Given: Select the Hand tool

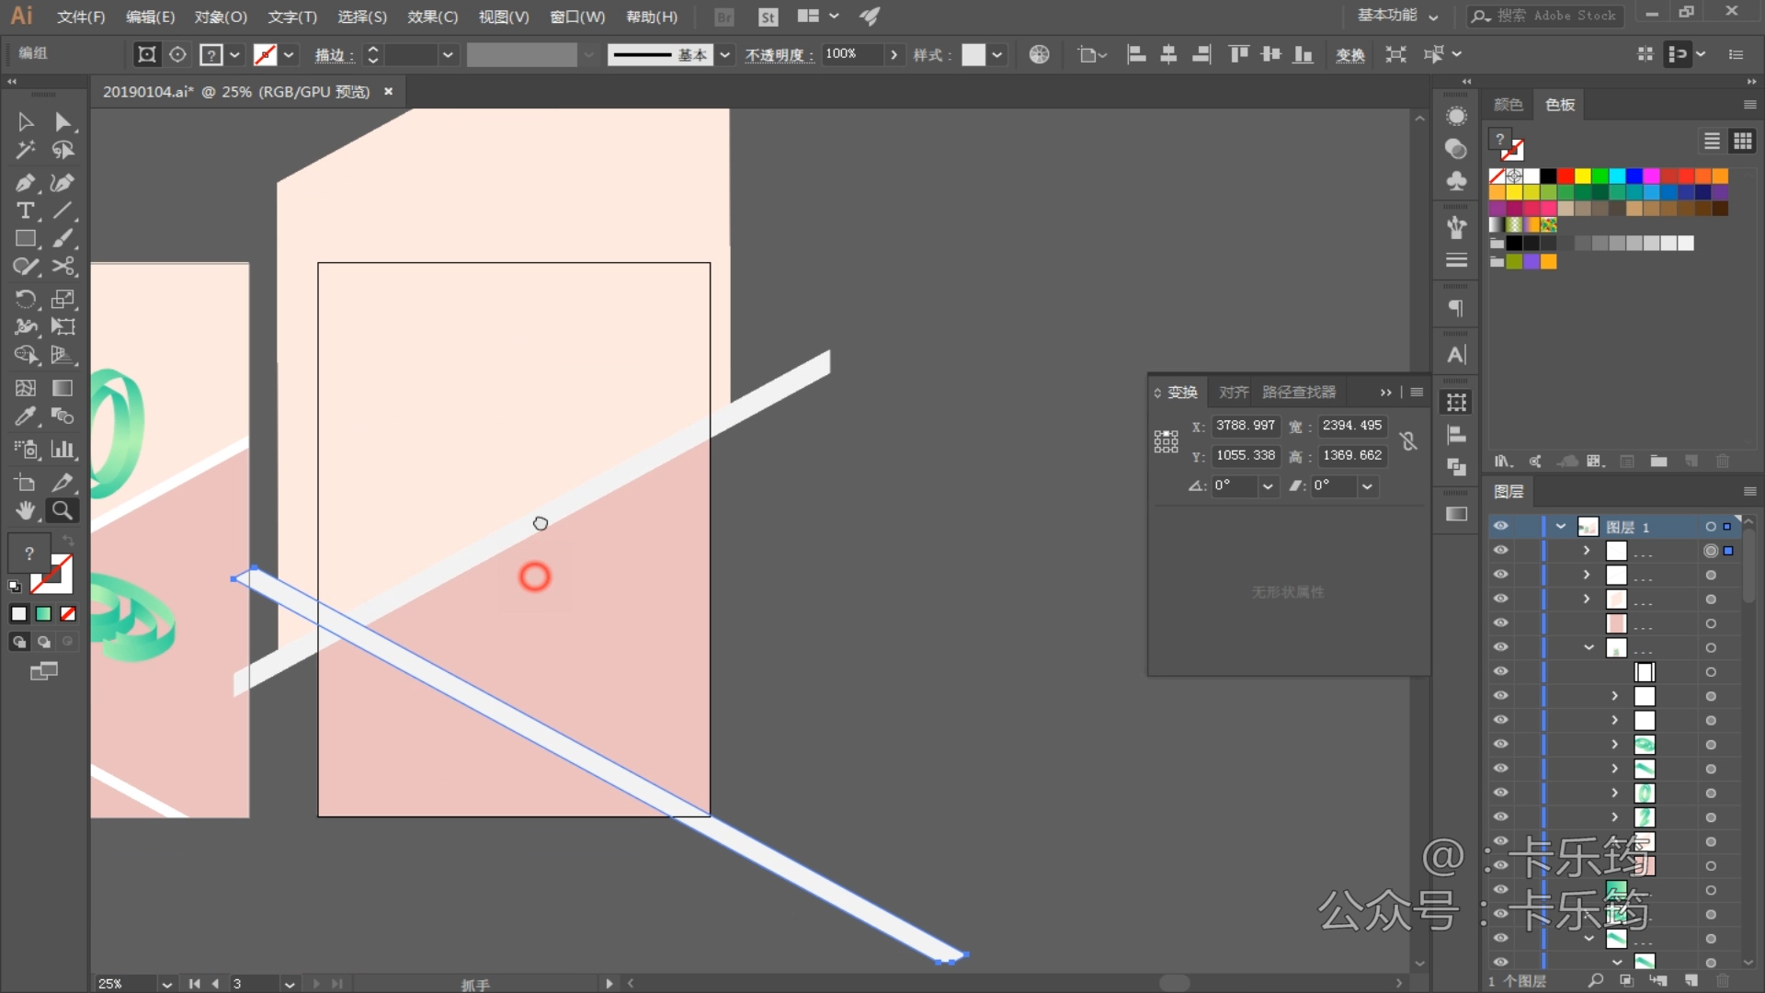Looking at the screenshot, I should click(x=25, y=510).
